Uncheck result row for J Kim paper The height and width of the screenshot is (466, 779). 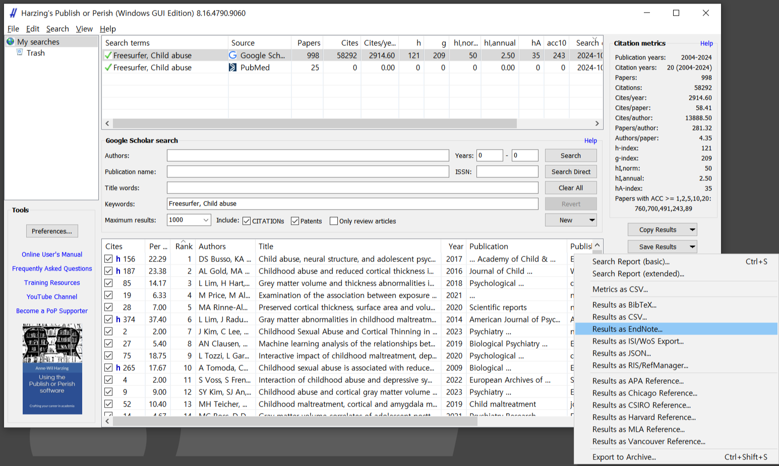pyautogui.click(x=108, y=331)
